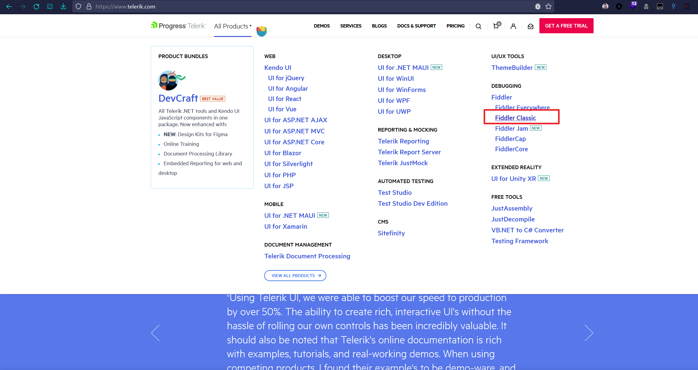Image resolution: width=698 pixels, height=370 pixels.
Task: Bookmark this page with the star icon
Action: [548, 6]
